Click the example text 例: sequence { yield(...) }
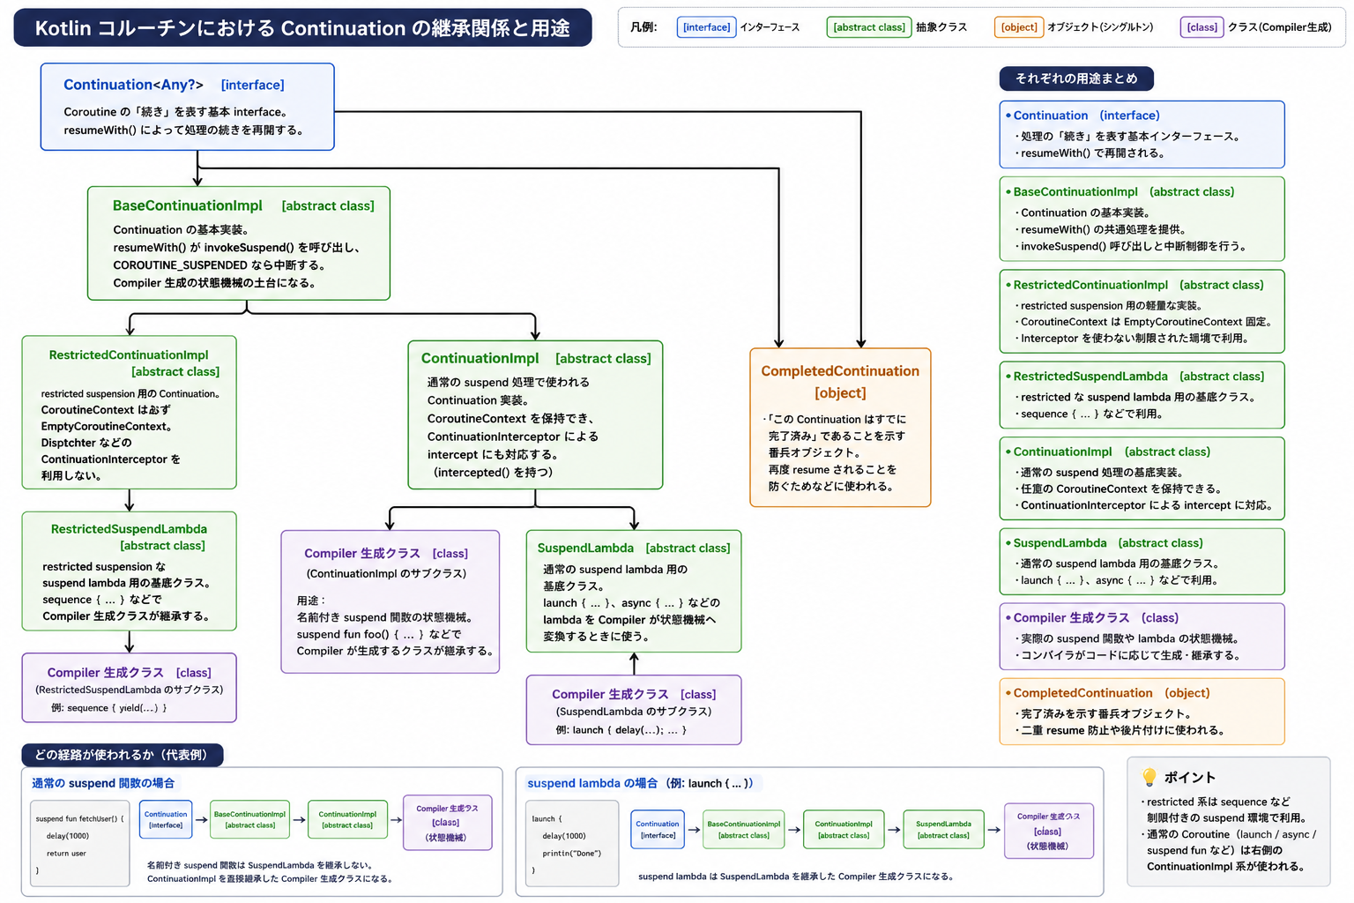The width and height of the screenshot is (1354, 903). pyautogui.click(x=108, y=707)
